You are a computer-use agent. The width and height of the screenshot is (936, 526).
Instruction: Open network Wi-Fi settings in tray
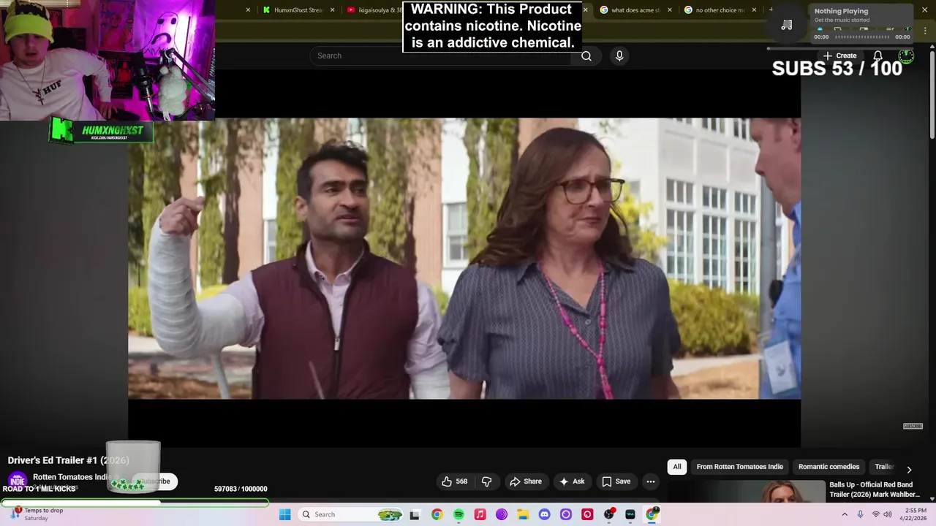coord(875,514)
